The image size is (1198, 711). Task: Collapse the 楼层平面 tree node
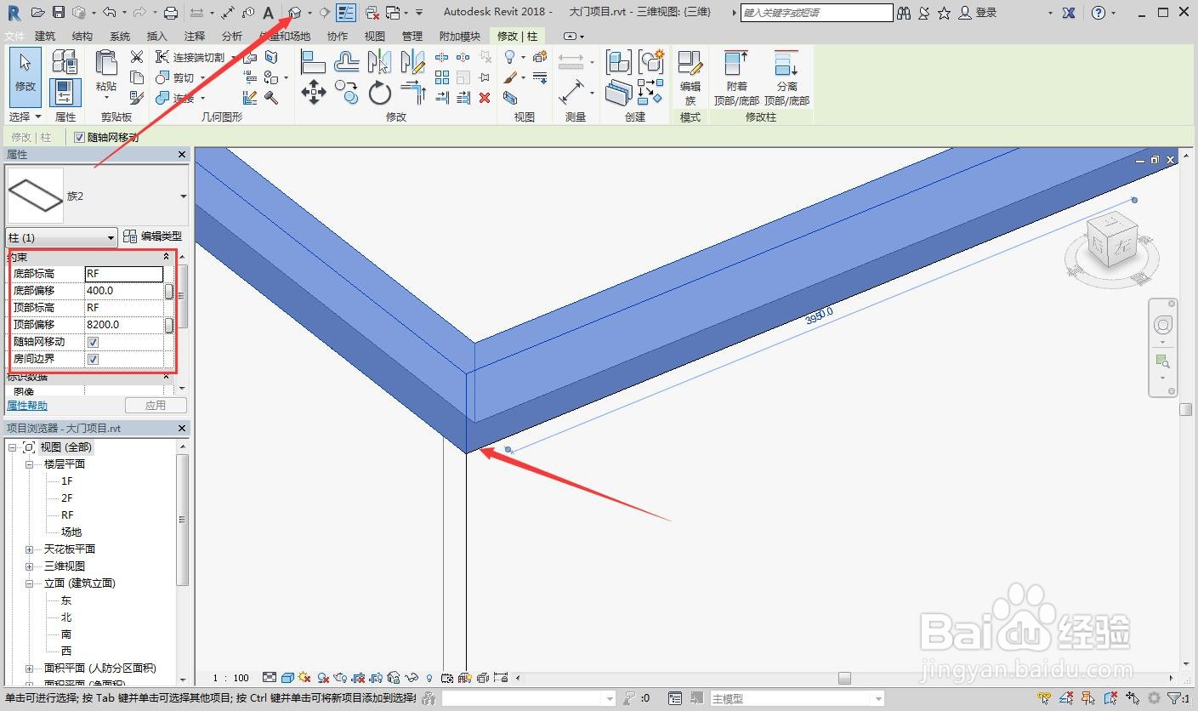pos(29,464)
